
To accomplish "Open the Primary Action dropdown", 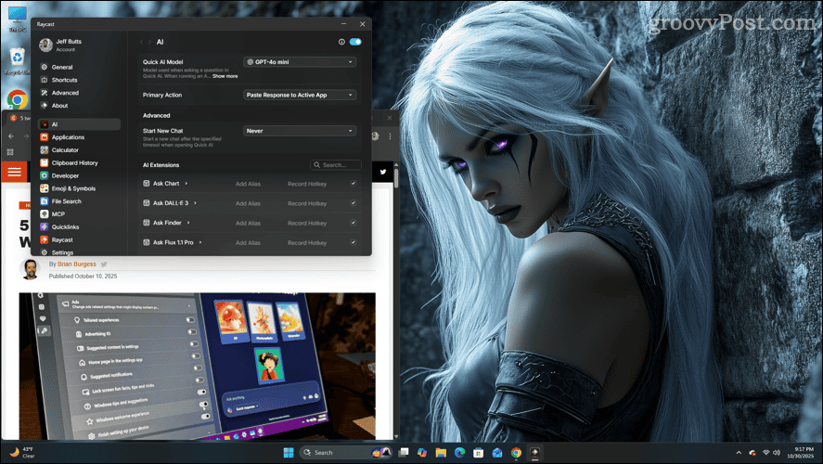I will [x=300, y=95].
